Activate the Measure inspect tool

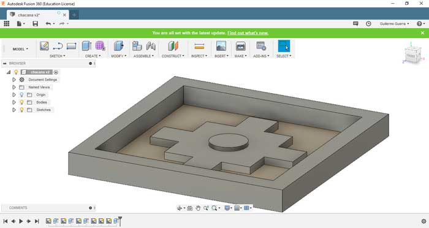point(199,46)
